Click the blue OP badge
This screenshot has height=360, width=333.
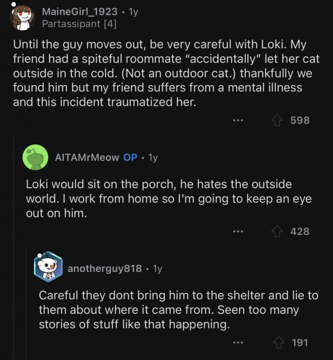click(x=130, y=158)
